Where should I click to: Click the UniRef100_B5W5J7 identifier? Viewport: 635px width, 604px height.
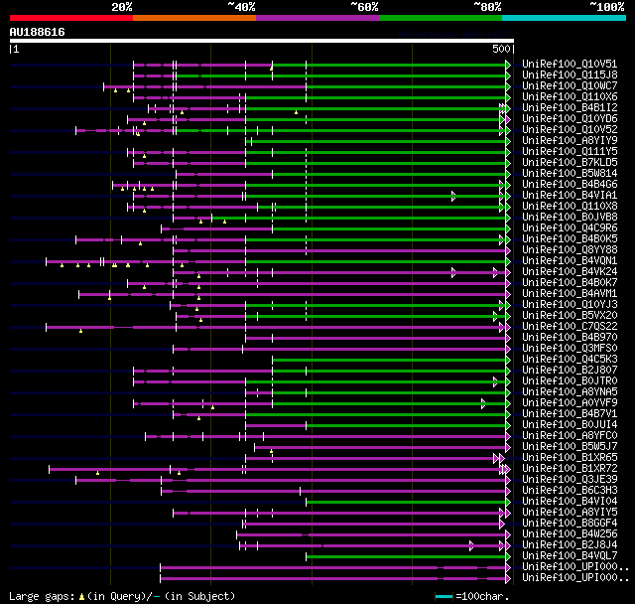[570, 447]
